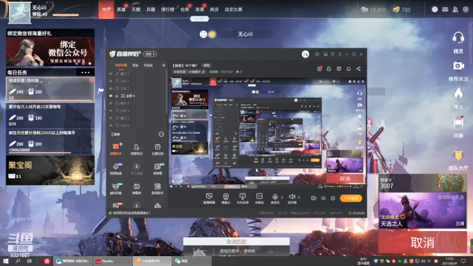Switch to 英雄 tab in game menu
Screen dimensions: 473x266
point(121,9)
